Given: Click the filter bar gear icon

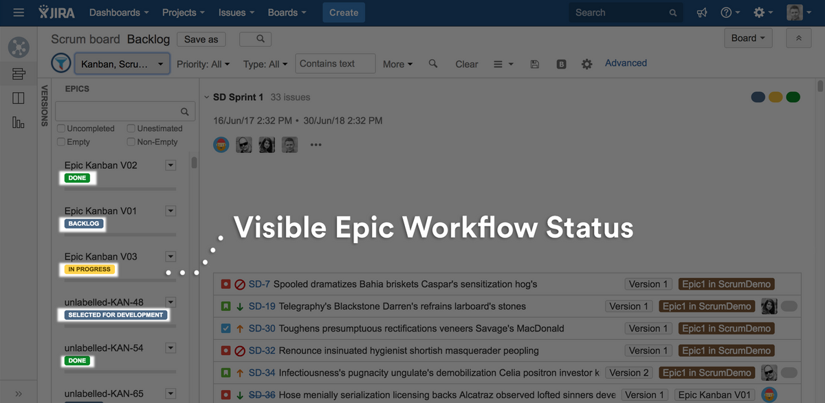Looking at the screenshot, I should (x=586, y=64).
